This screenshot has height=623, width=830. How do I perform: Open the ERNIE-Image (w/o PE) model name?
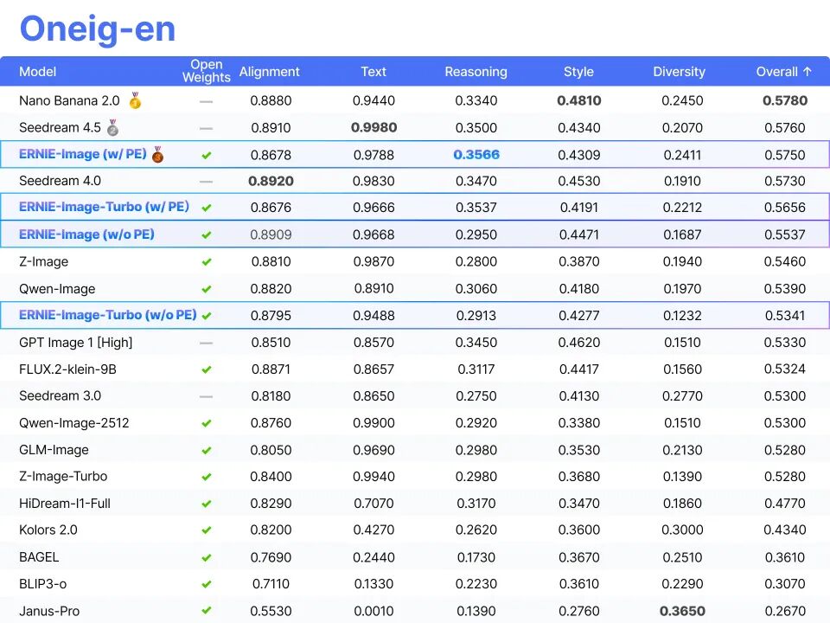tap(86, 234)
